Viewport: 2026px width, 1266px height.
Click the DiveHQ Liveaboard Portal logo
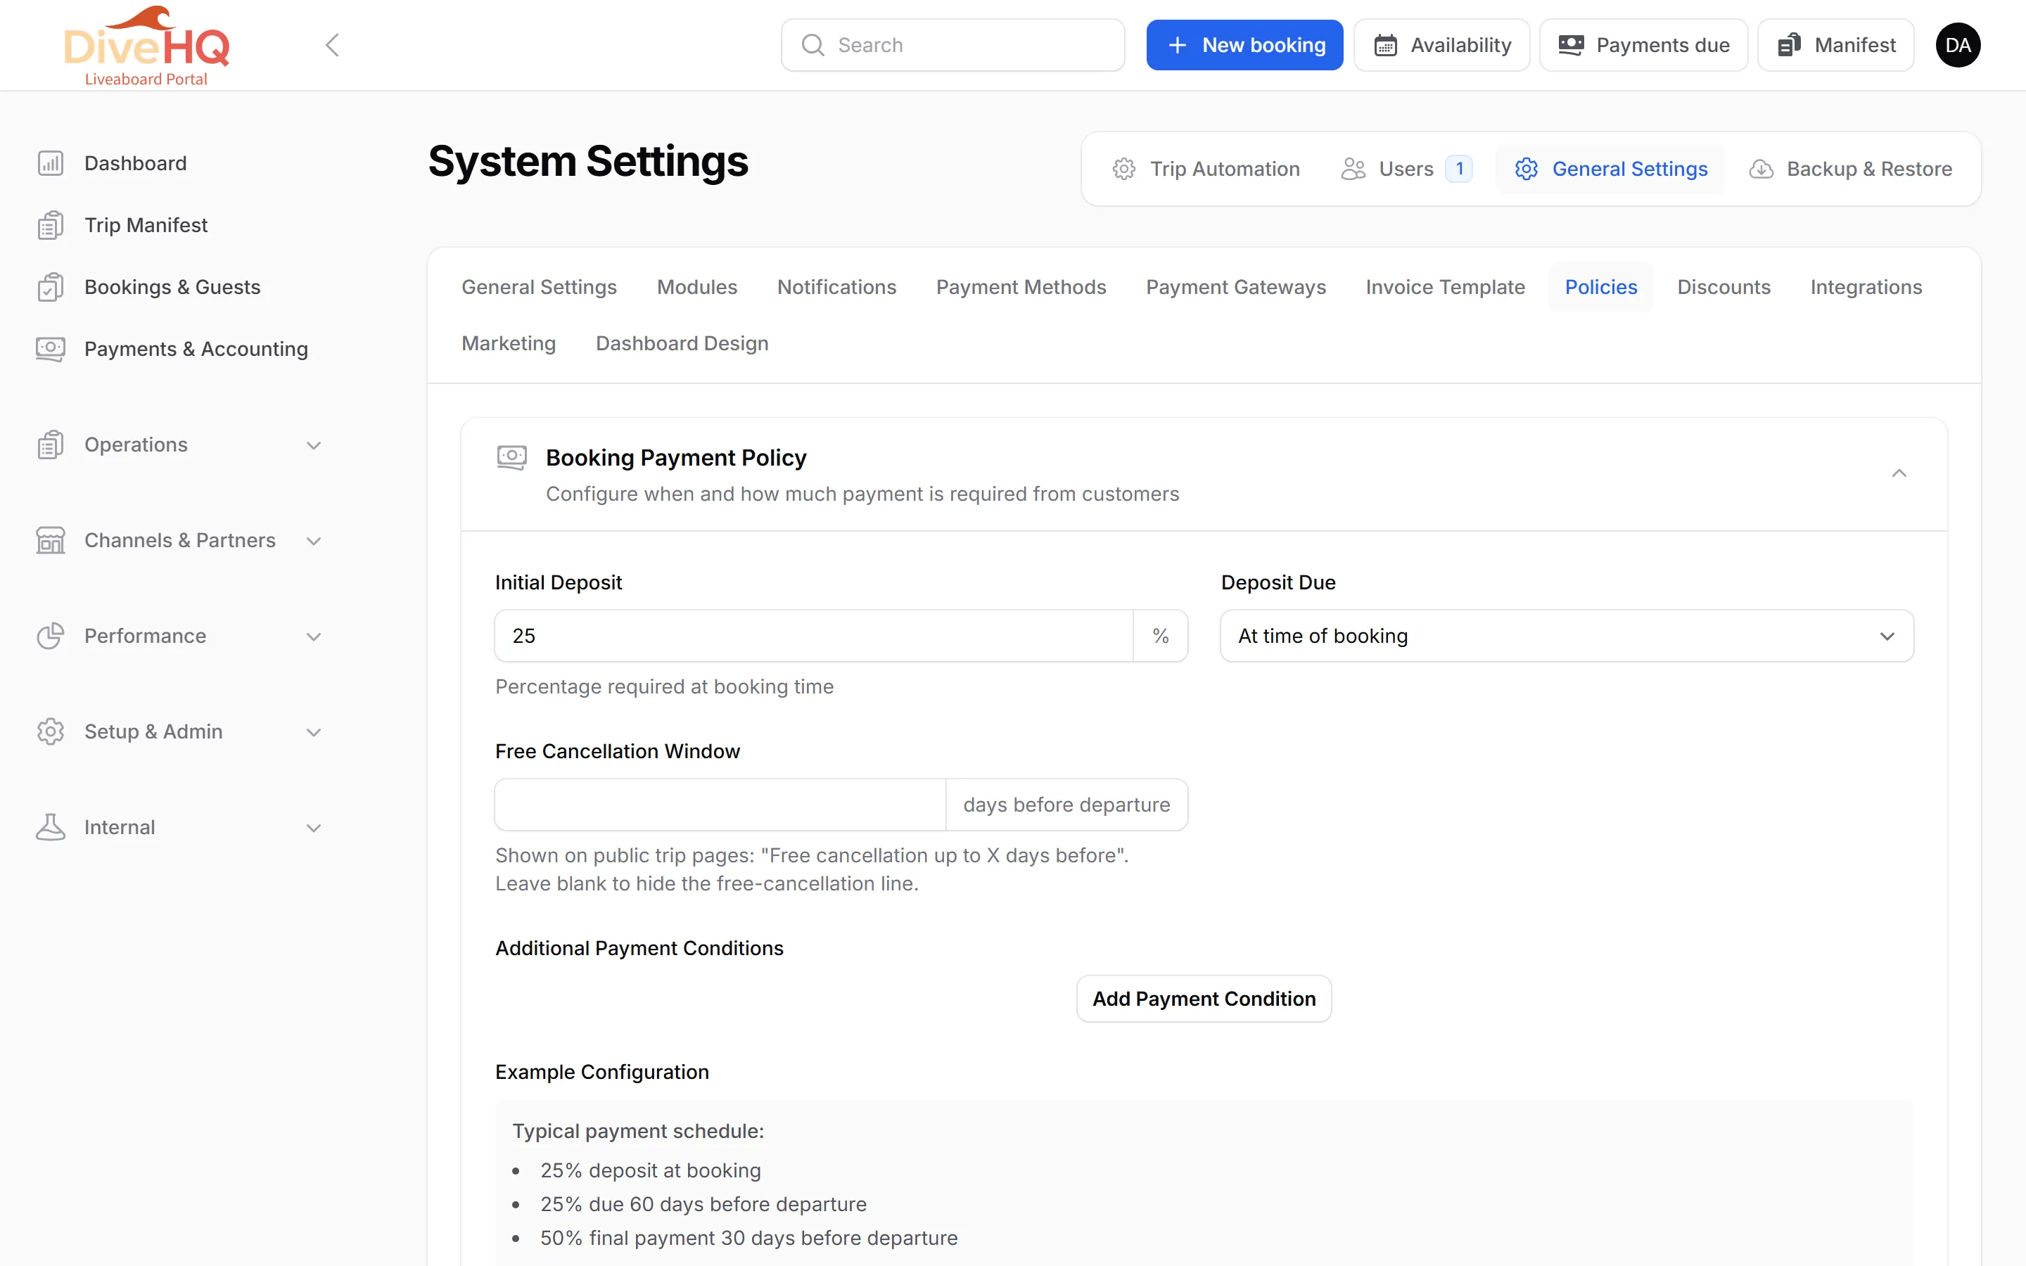coord(146,46)
